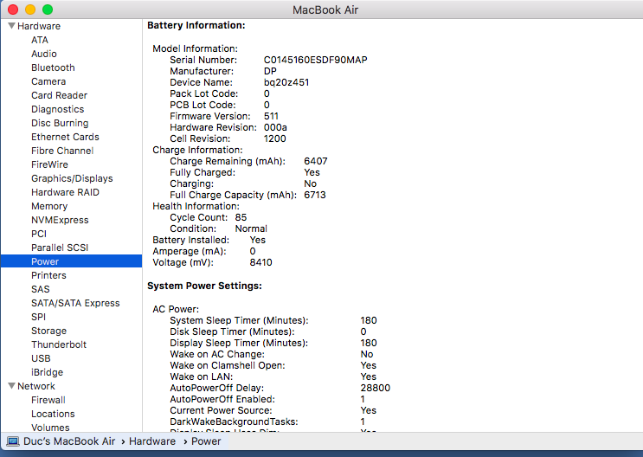The width and height of the screenshot is (643, 457).
Task: Open NVMExpress hardware details
Action: (x=60, y=220)
